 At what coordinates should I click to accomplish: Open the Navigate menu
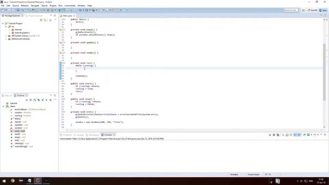[35, 6]
